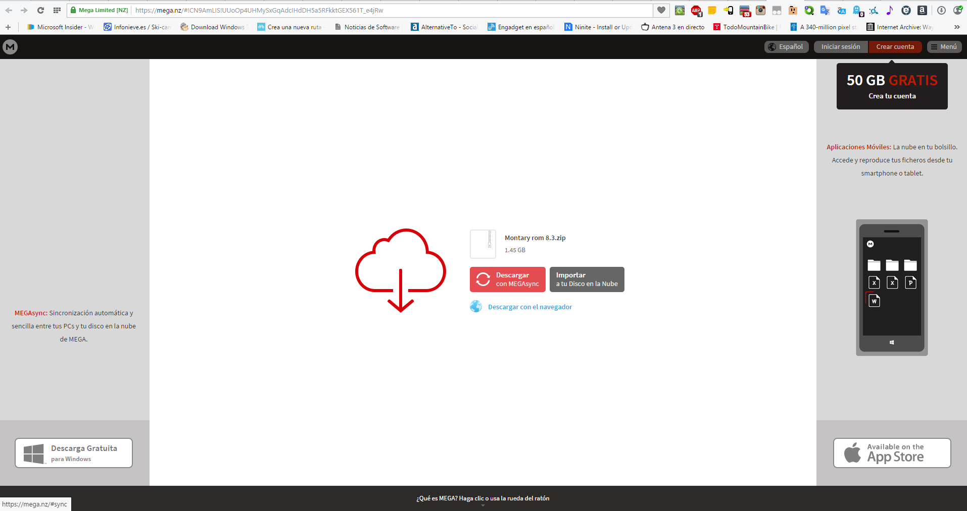Click the large red cloud download icon
Screen dimensions: 967x511
coord(401,270)
